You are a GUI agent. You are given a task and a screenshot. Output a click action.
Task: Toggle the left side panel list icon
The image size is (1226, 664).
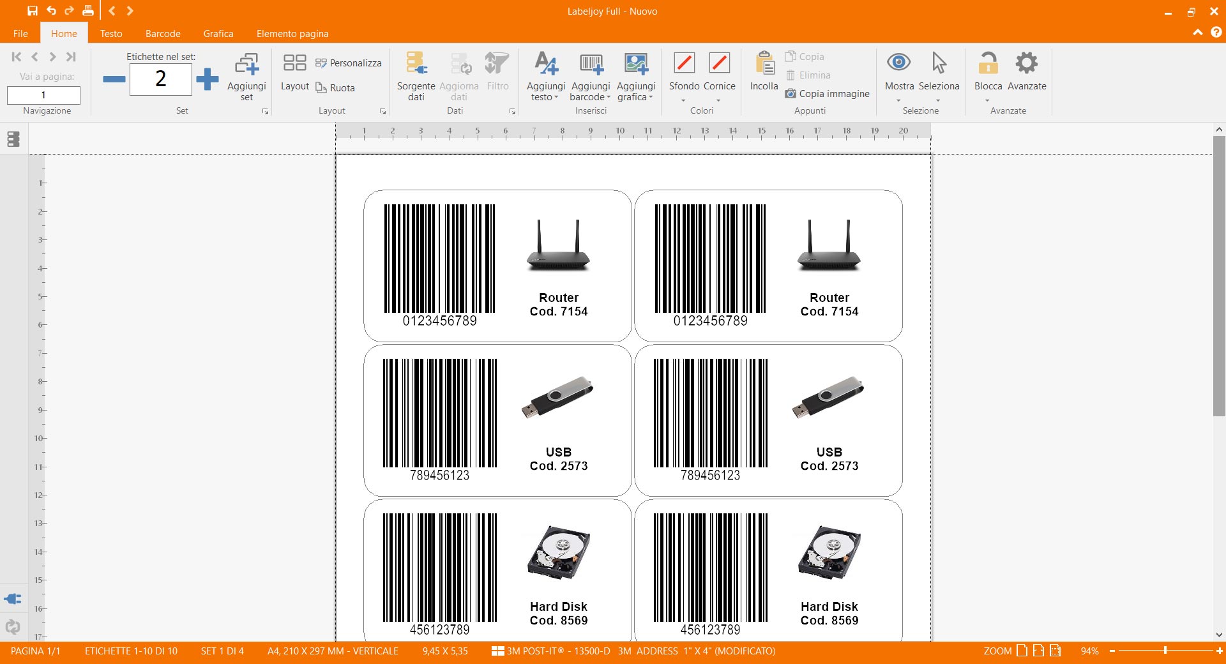[13, 139]
